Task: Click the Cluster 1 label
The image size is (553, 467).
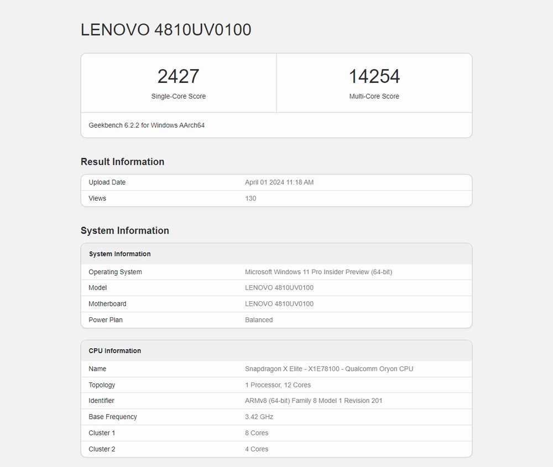Action: [102, 433]
